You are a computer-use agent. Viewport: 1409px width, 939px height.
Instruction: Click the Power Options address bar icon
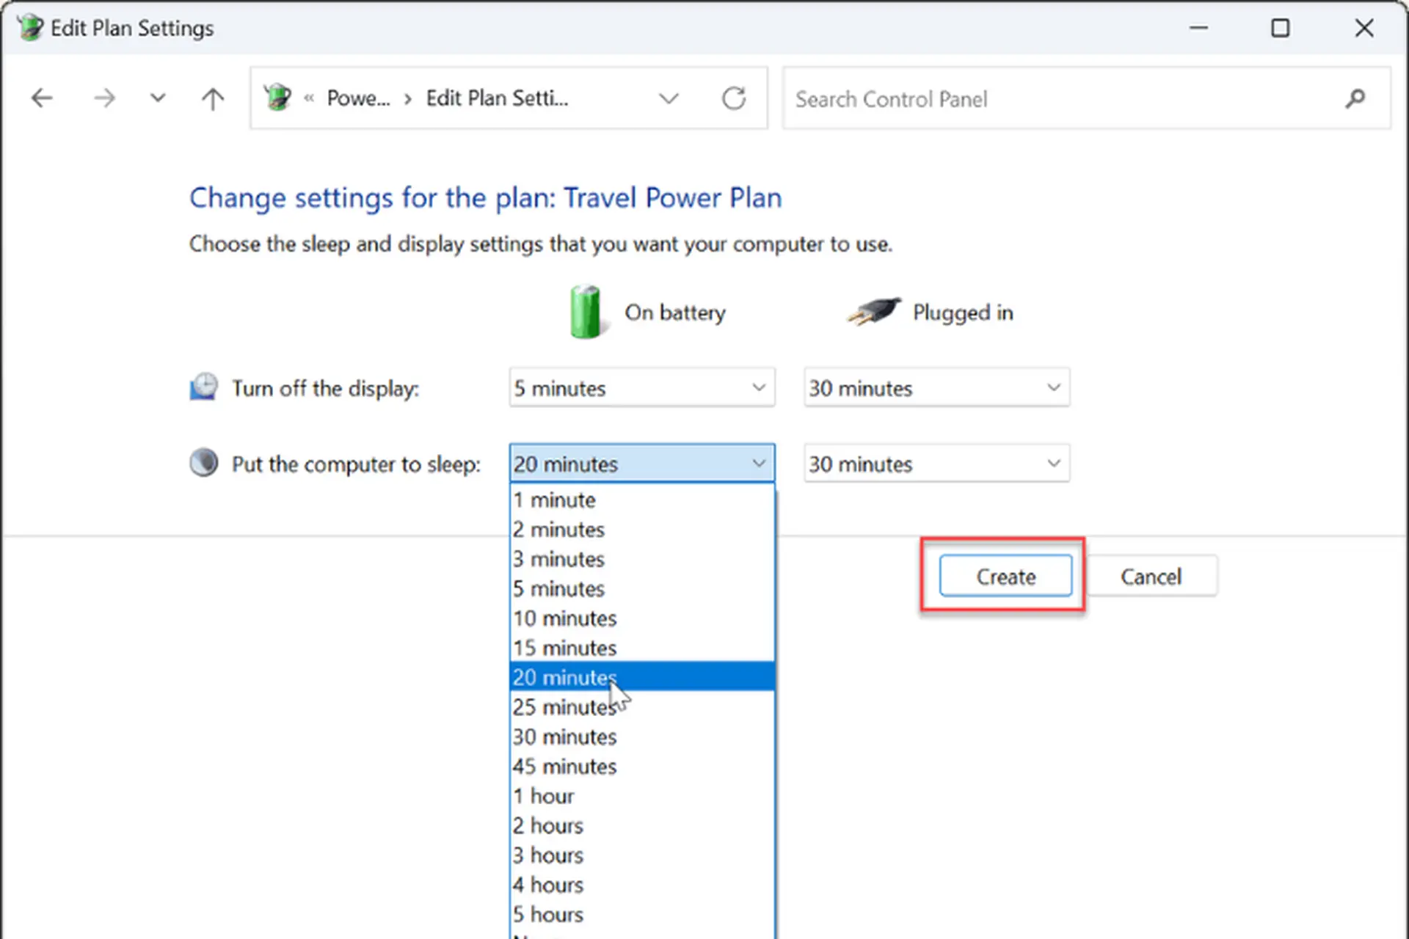tap(278, 98)
